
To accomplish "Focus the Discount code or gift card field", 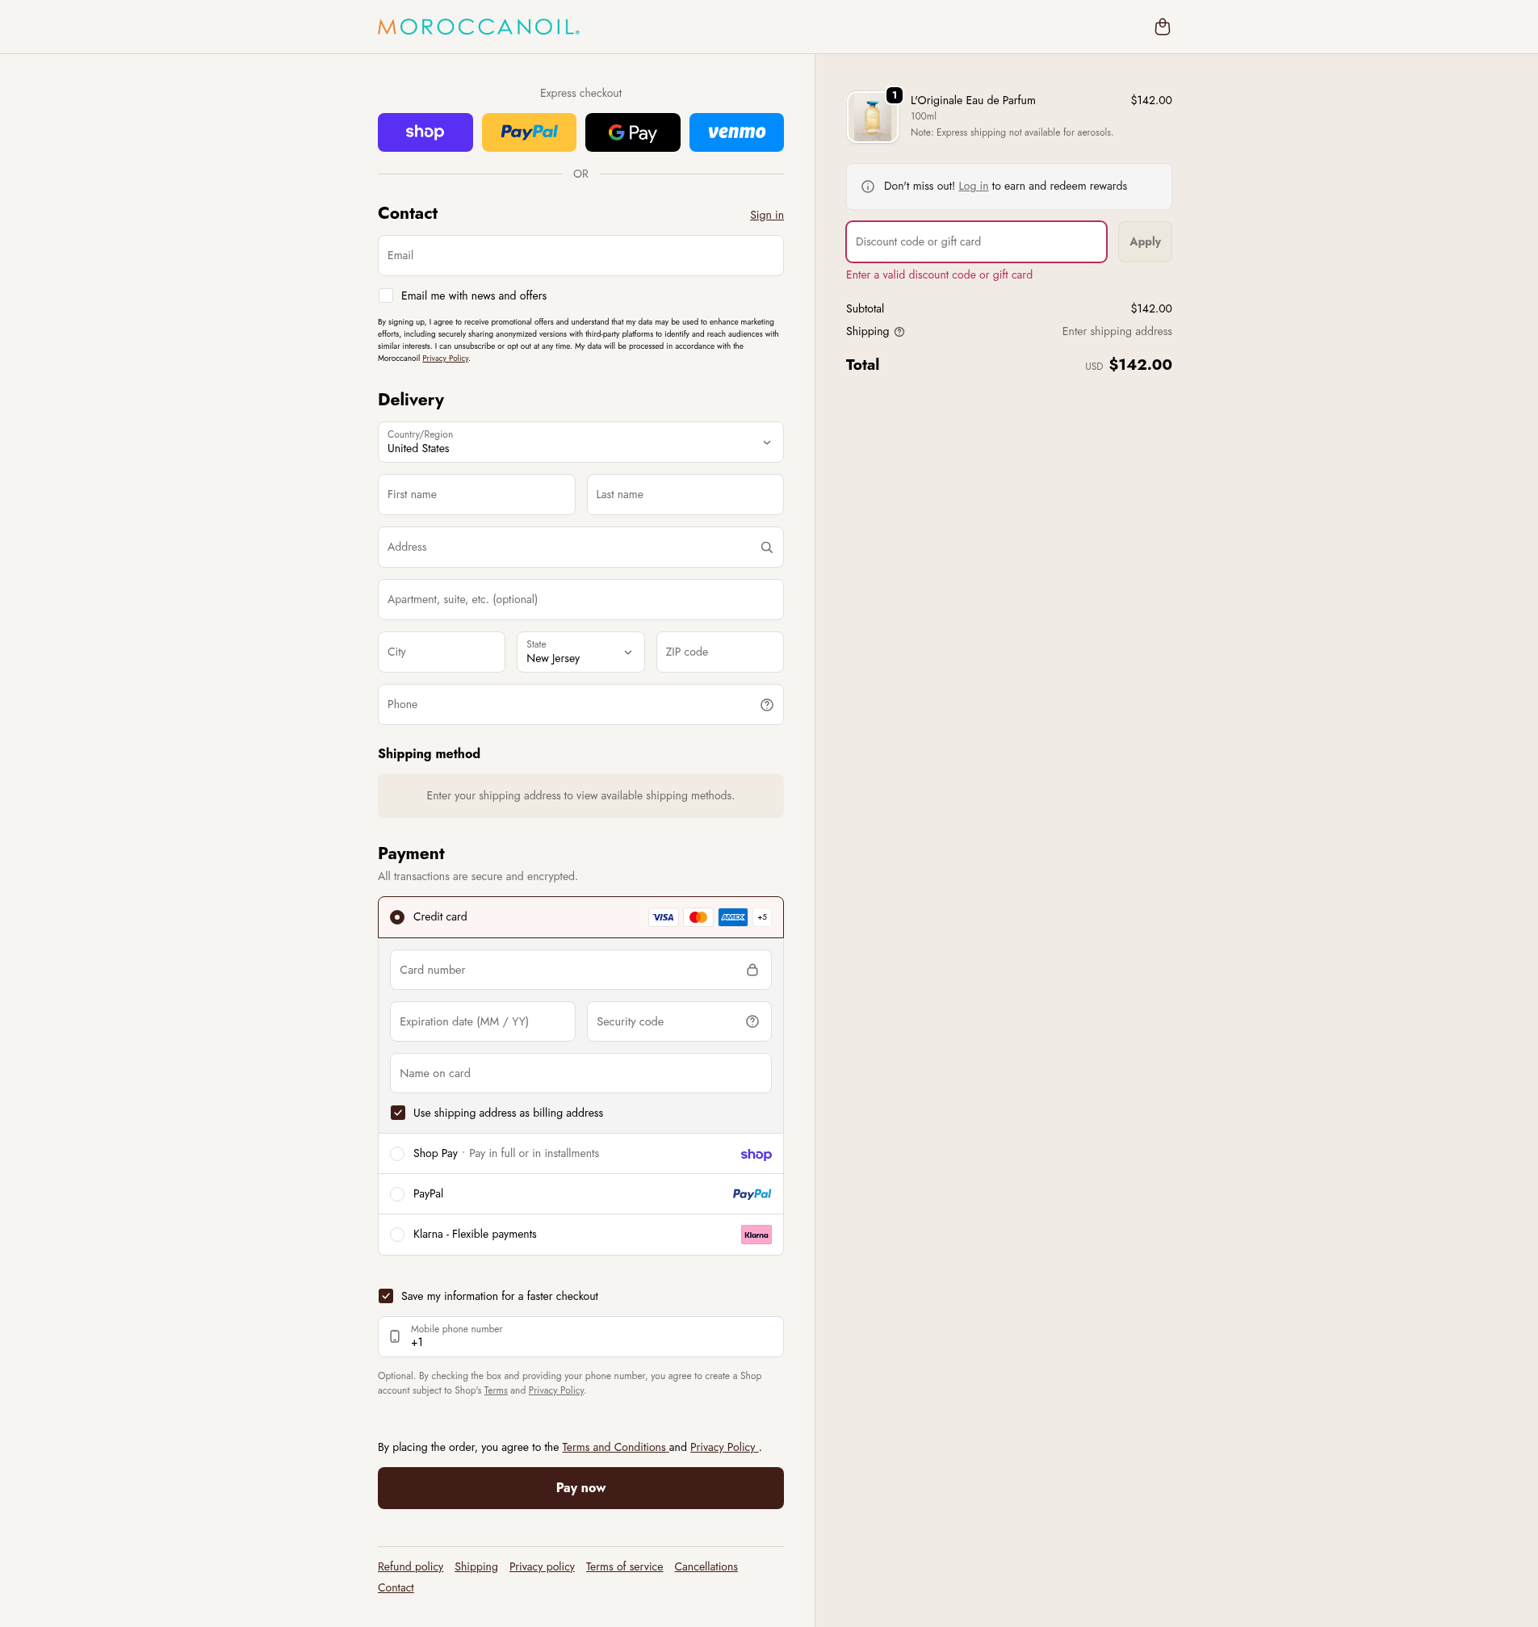I will pos(975,242).
